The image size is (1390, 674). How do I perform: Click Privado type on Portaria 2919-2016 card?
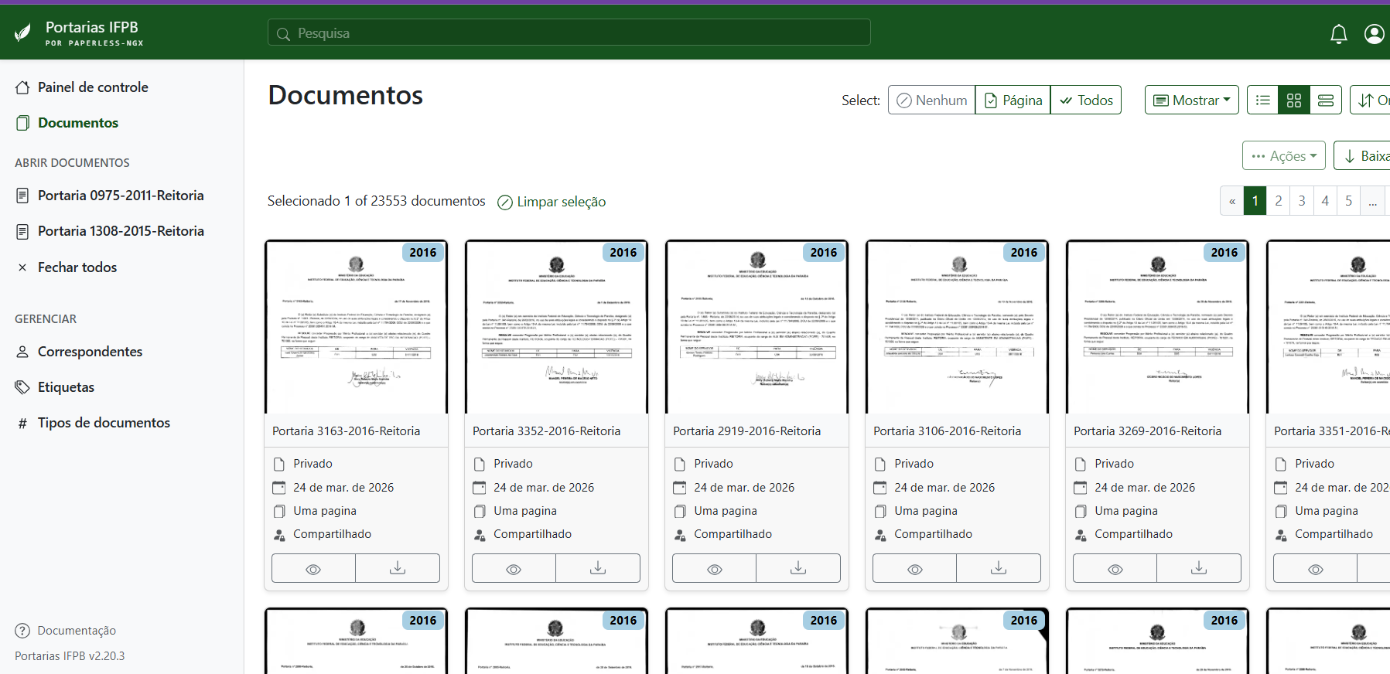coord(713,464)
